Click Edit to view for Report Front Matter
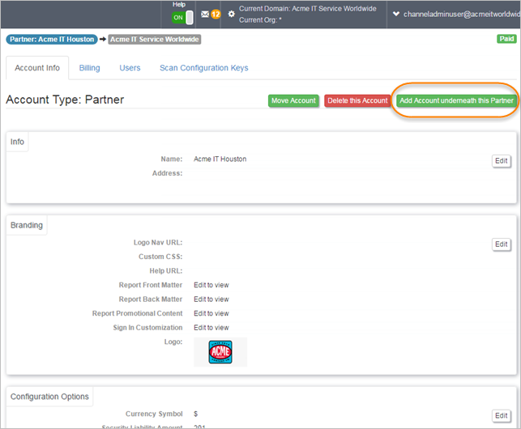 [211, 285]
